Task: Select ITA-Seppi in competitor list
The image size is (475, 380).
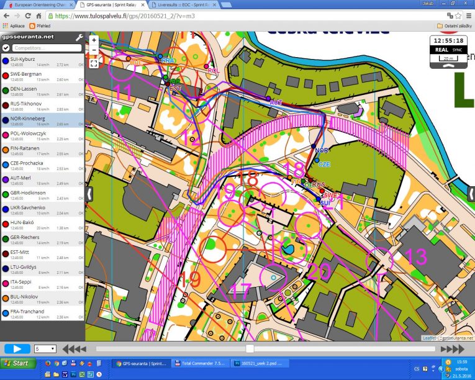Action: pyautogui.click(x=42, y=284)
